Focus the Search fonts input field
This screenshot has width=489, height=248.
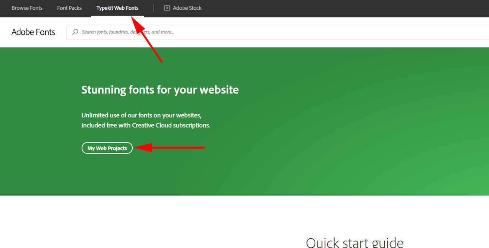tap(278, 32)
